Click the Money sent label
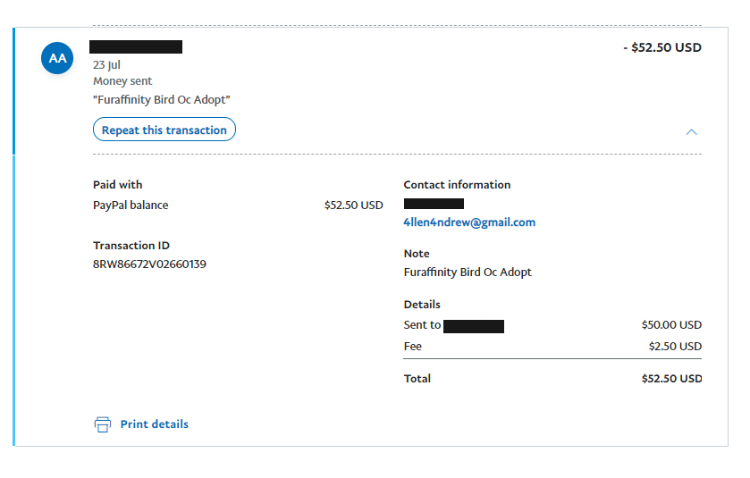This screenshot has width=750, height=478. pyautogui.click(x=122, y=80)
